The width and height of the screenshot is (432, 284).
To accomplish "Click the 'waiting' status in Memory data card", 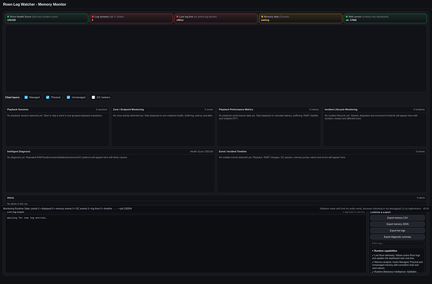I will tap(265, 20).
